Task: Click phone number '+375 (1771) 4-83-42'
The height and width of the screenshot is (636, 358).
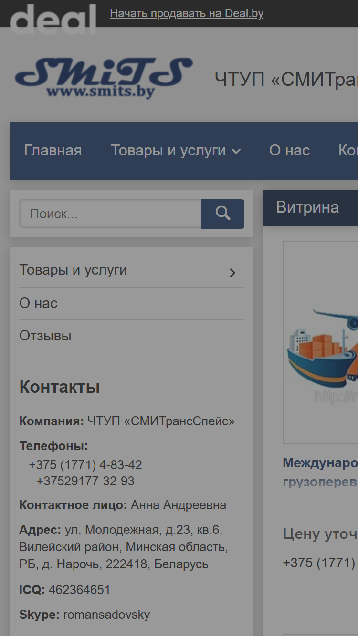Action: tap(85, 465)
